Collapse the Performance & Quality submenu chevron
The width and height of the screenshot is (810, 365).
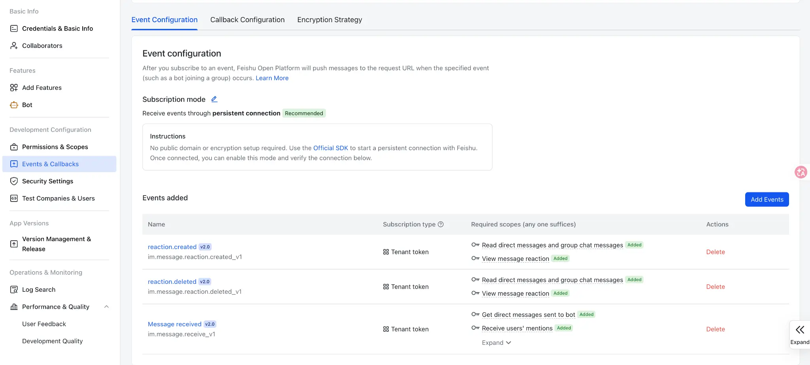click(x=106, y=307)
